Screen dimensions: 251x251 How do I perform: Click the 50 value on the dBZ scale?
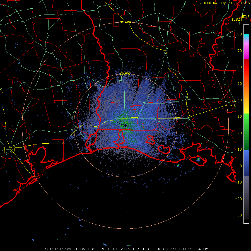[x=240, y=84]
